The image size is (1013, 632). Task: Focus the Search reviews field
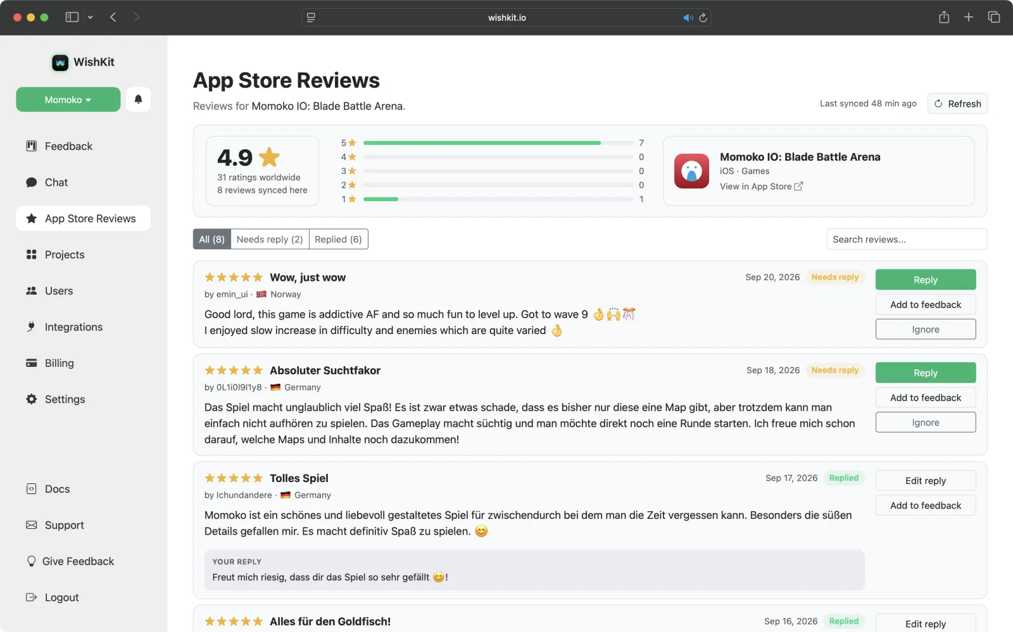point(907,239)
